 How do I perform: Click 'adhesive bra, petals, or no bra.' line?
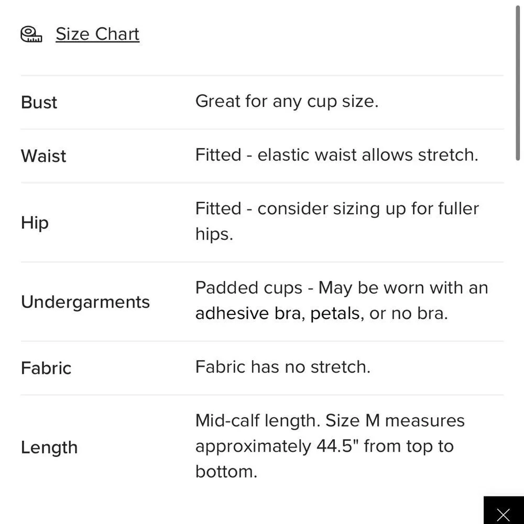pos(321,314)
